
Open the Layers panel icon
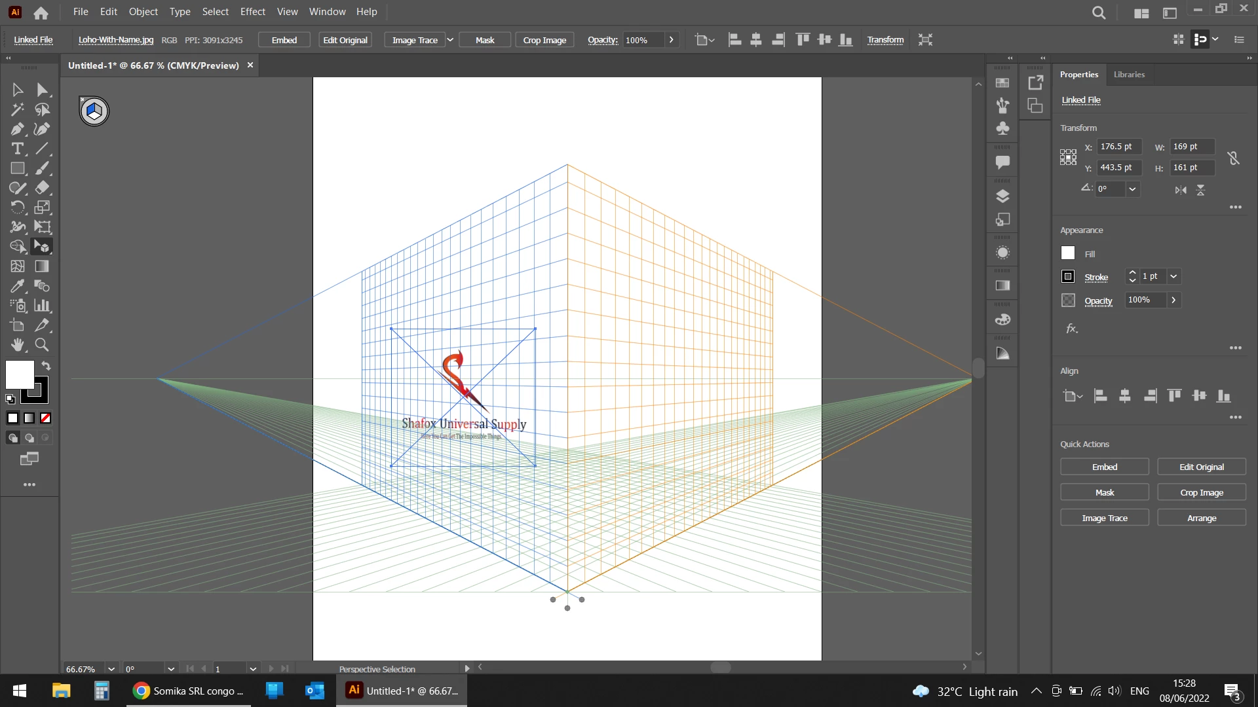(1002, 196)
